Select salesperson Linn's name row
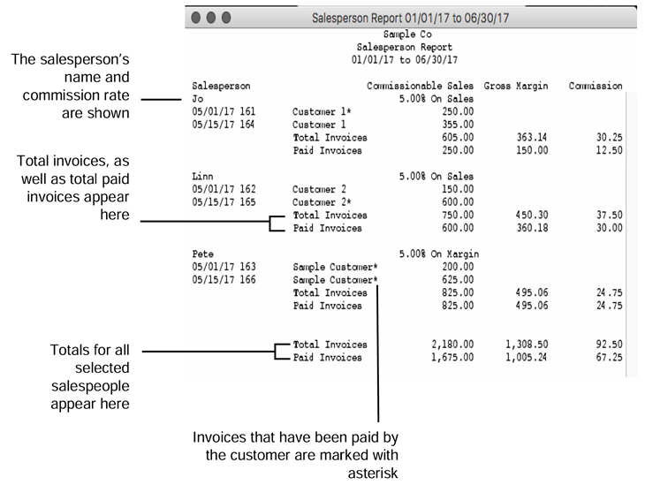645x485 pixels. click(202, 177)
